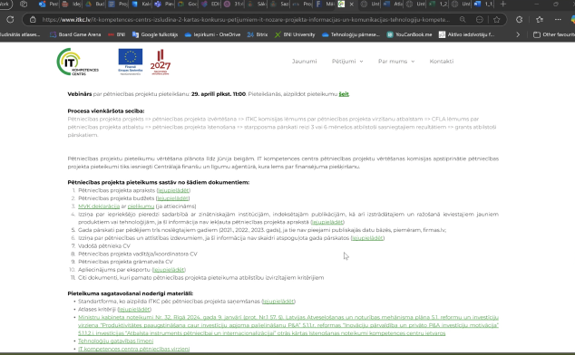
Task: Download the Pētniecības projekta budžets file
Action: point(172,198)
